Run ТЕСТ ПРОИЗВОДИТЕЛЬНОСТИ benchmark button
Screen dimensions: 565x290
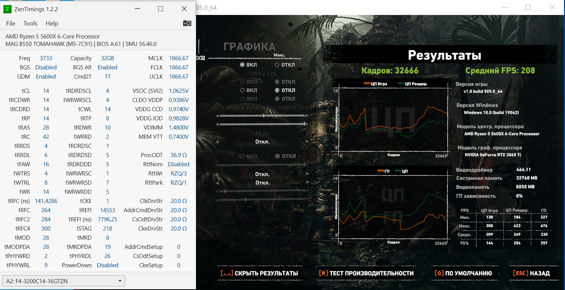tap(366, 273)
